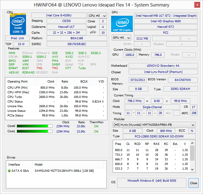This screenshot has width=203, height=194.
Task: Select the Uncore Status row
Action: click(56, 111)
